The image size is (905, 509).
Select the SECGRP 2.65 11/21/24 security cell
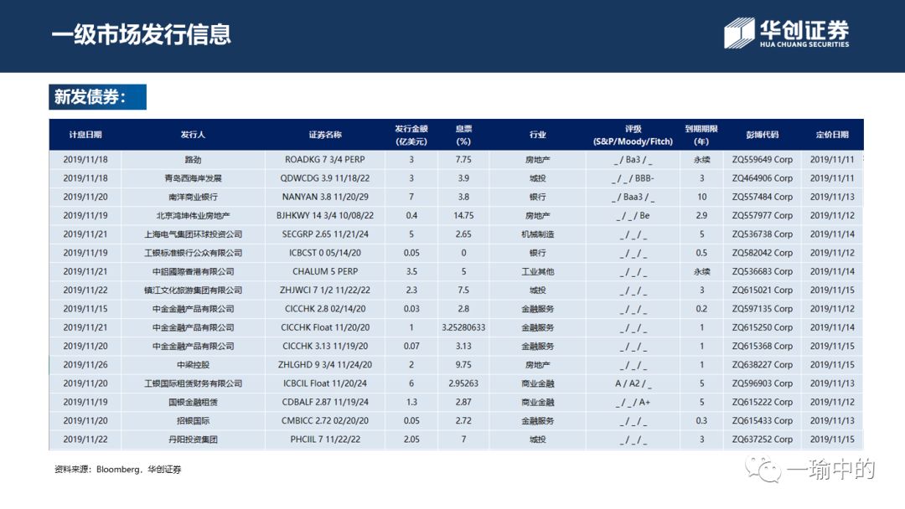click(325, 234)
